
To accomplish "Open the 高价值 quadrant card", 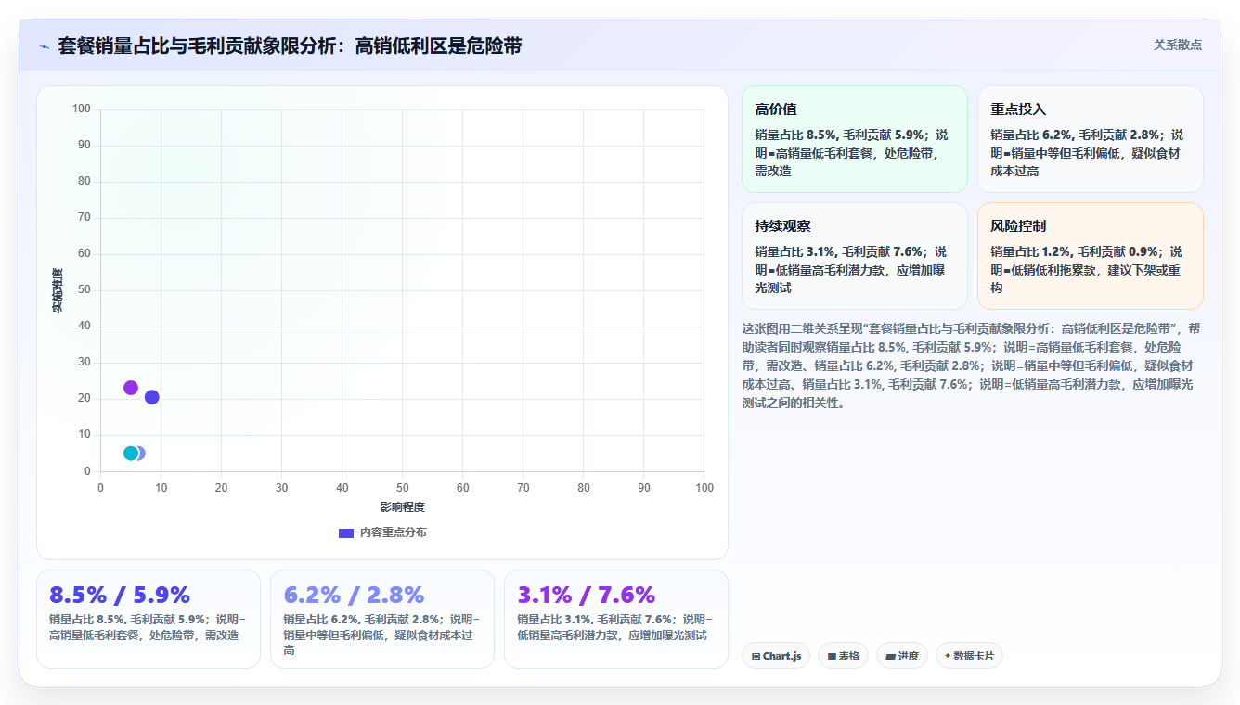I will point(855,139).
